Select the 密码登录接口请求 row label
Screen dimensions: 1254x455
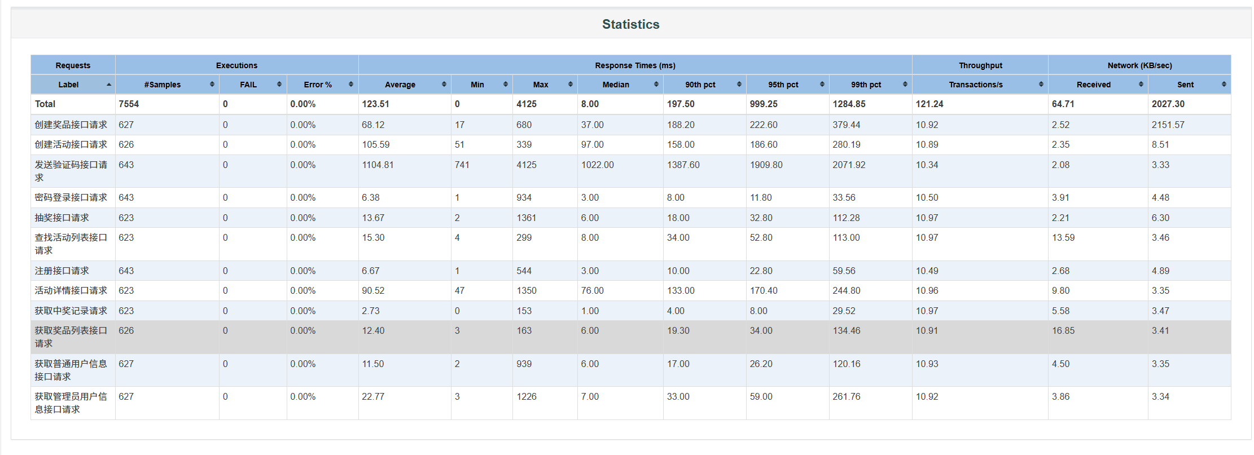(71, 197)
